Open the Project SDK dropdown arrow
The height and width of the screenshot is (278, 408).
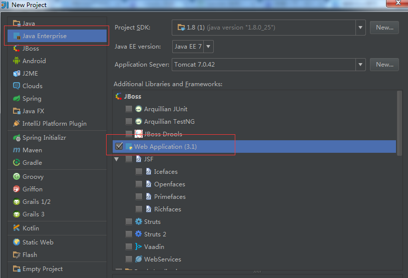click(360, 28)
